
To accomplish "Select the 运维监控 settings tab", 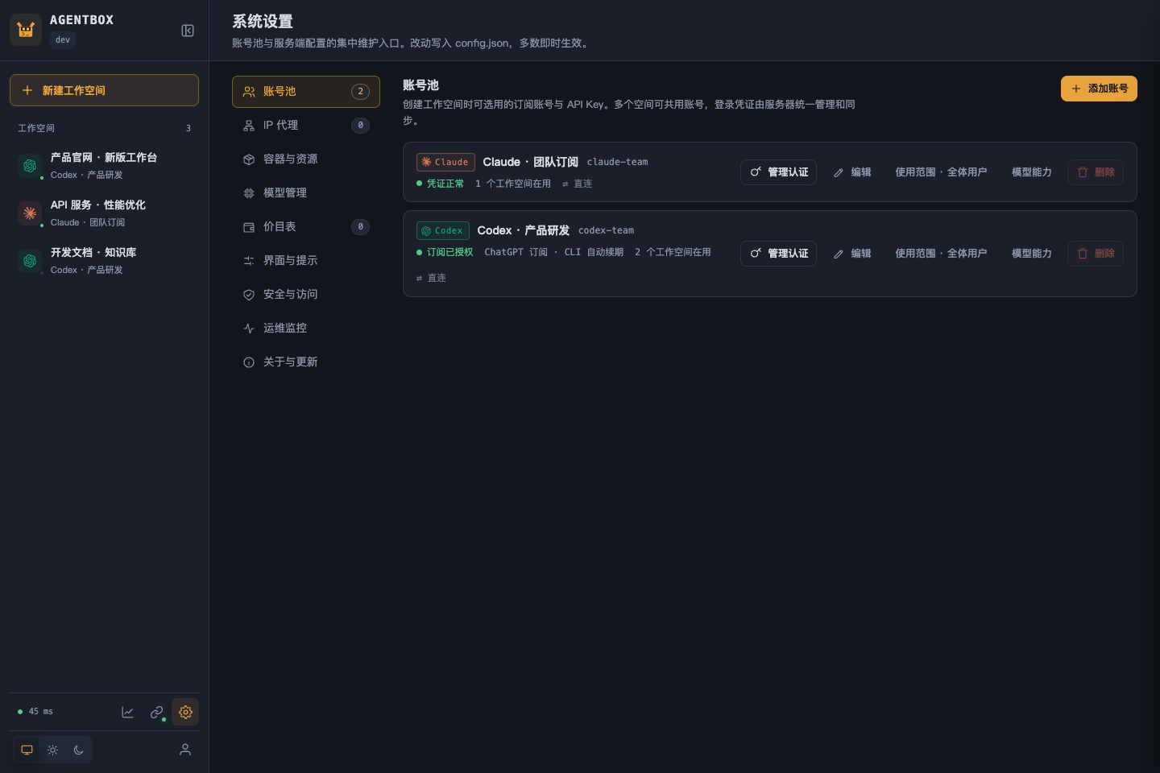I will [306, 329].
